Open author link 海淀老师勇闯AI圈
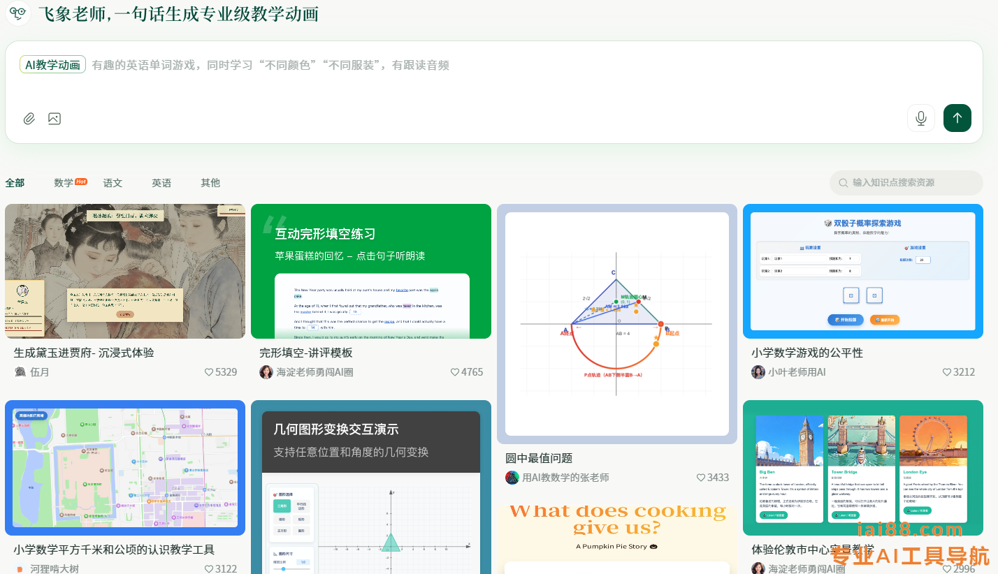Image resolution: width=998 pixels, height=574 pixels. (x=314, y=372)
